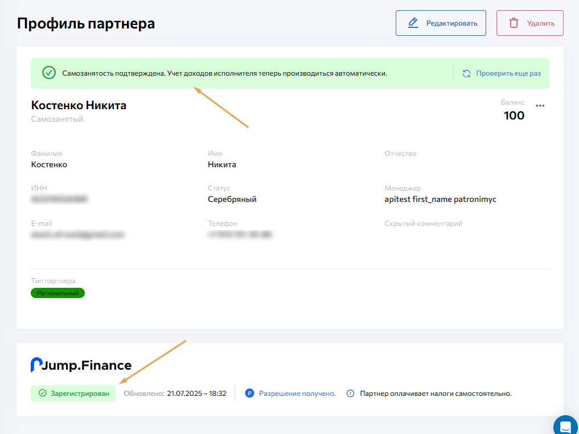
Task: Click the blurred E-mail field value
Action: click(77, 234)
